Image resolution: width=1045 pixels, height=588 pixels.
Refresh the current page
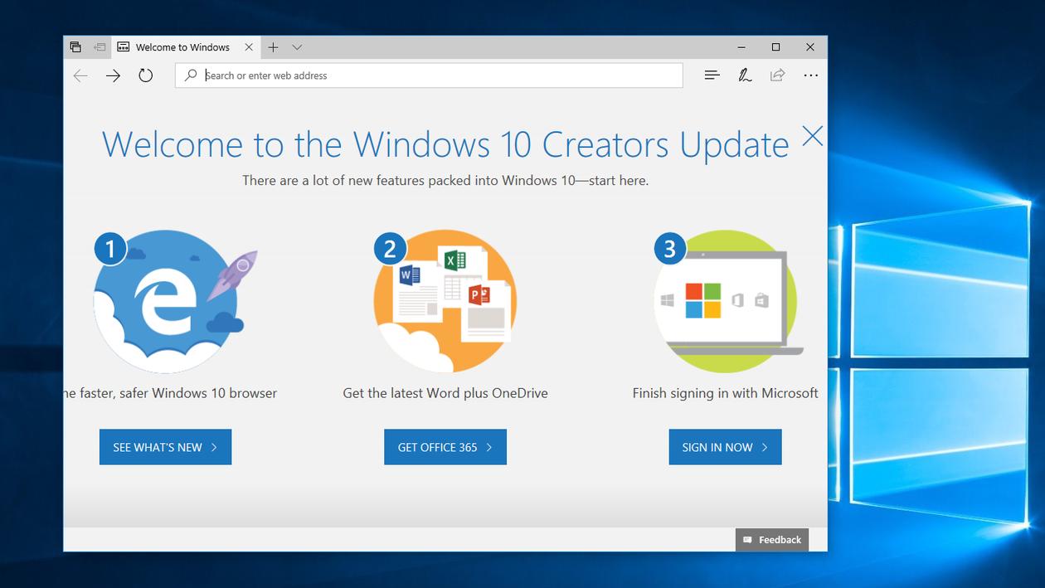(x=146, y=75)
